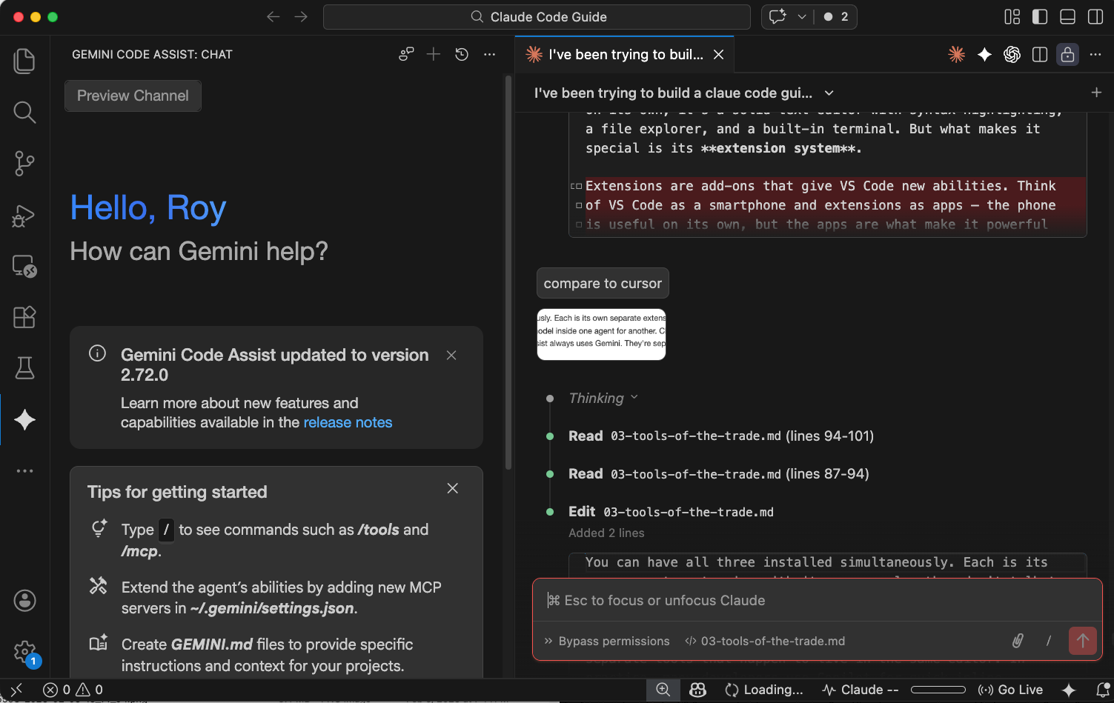Open the Extensions icon in the activity bar
This screenshot has width=1114, height=703.
pyautogui.click(x=24, y=317)
